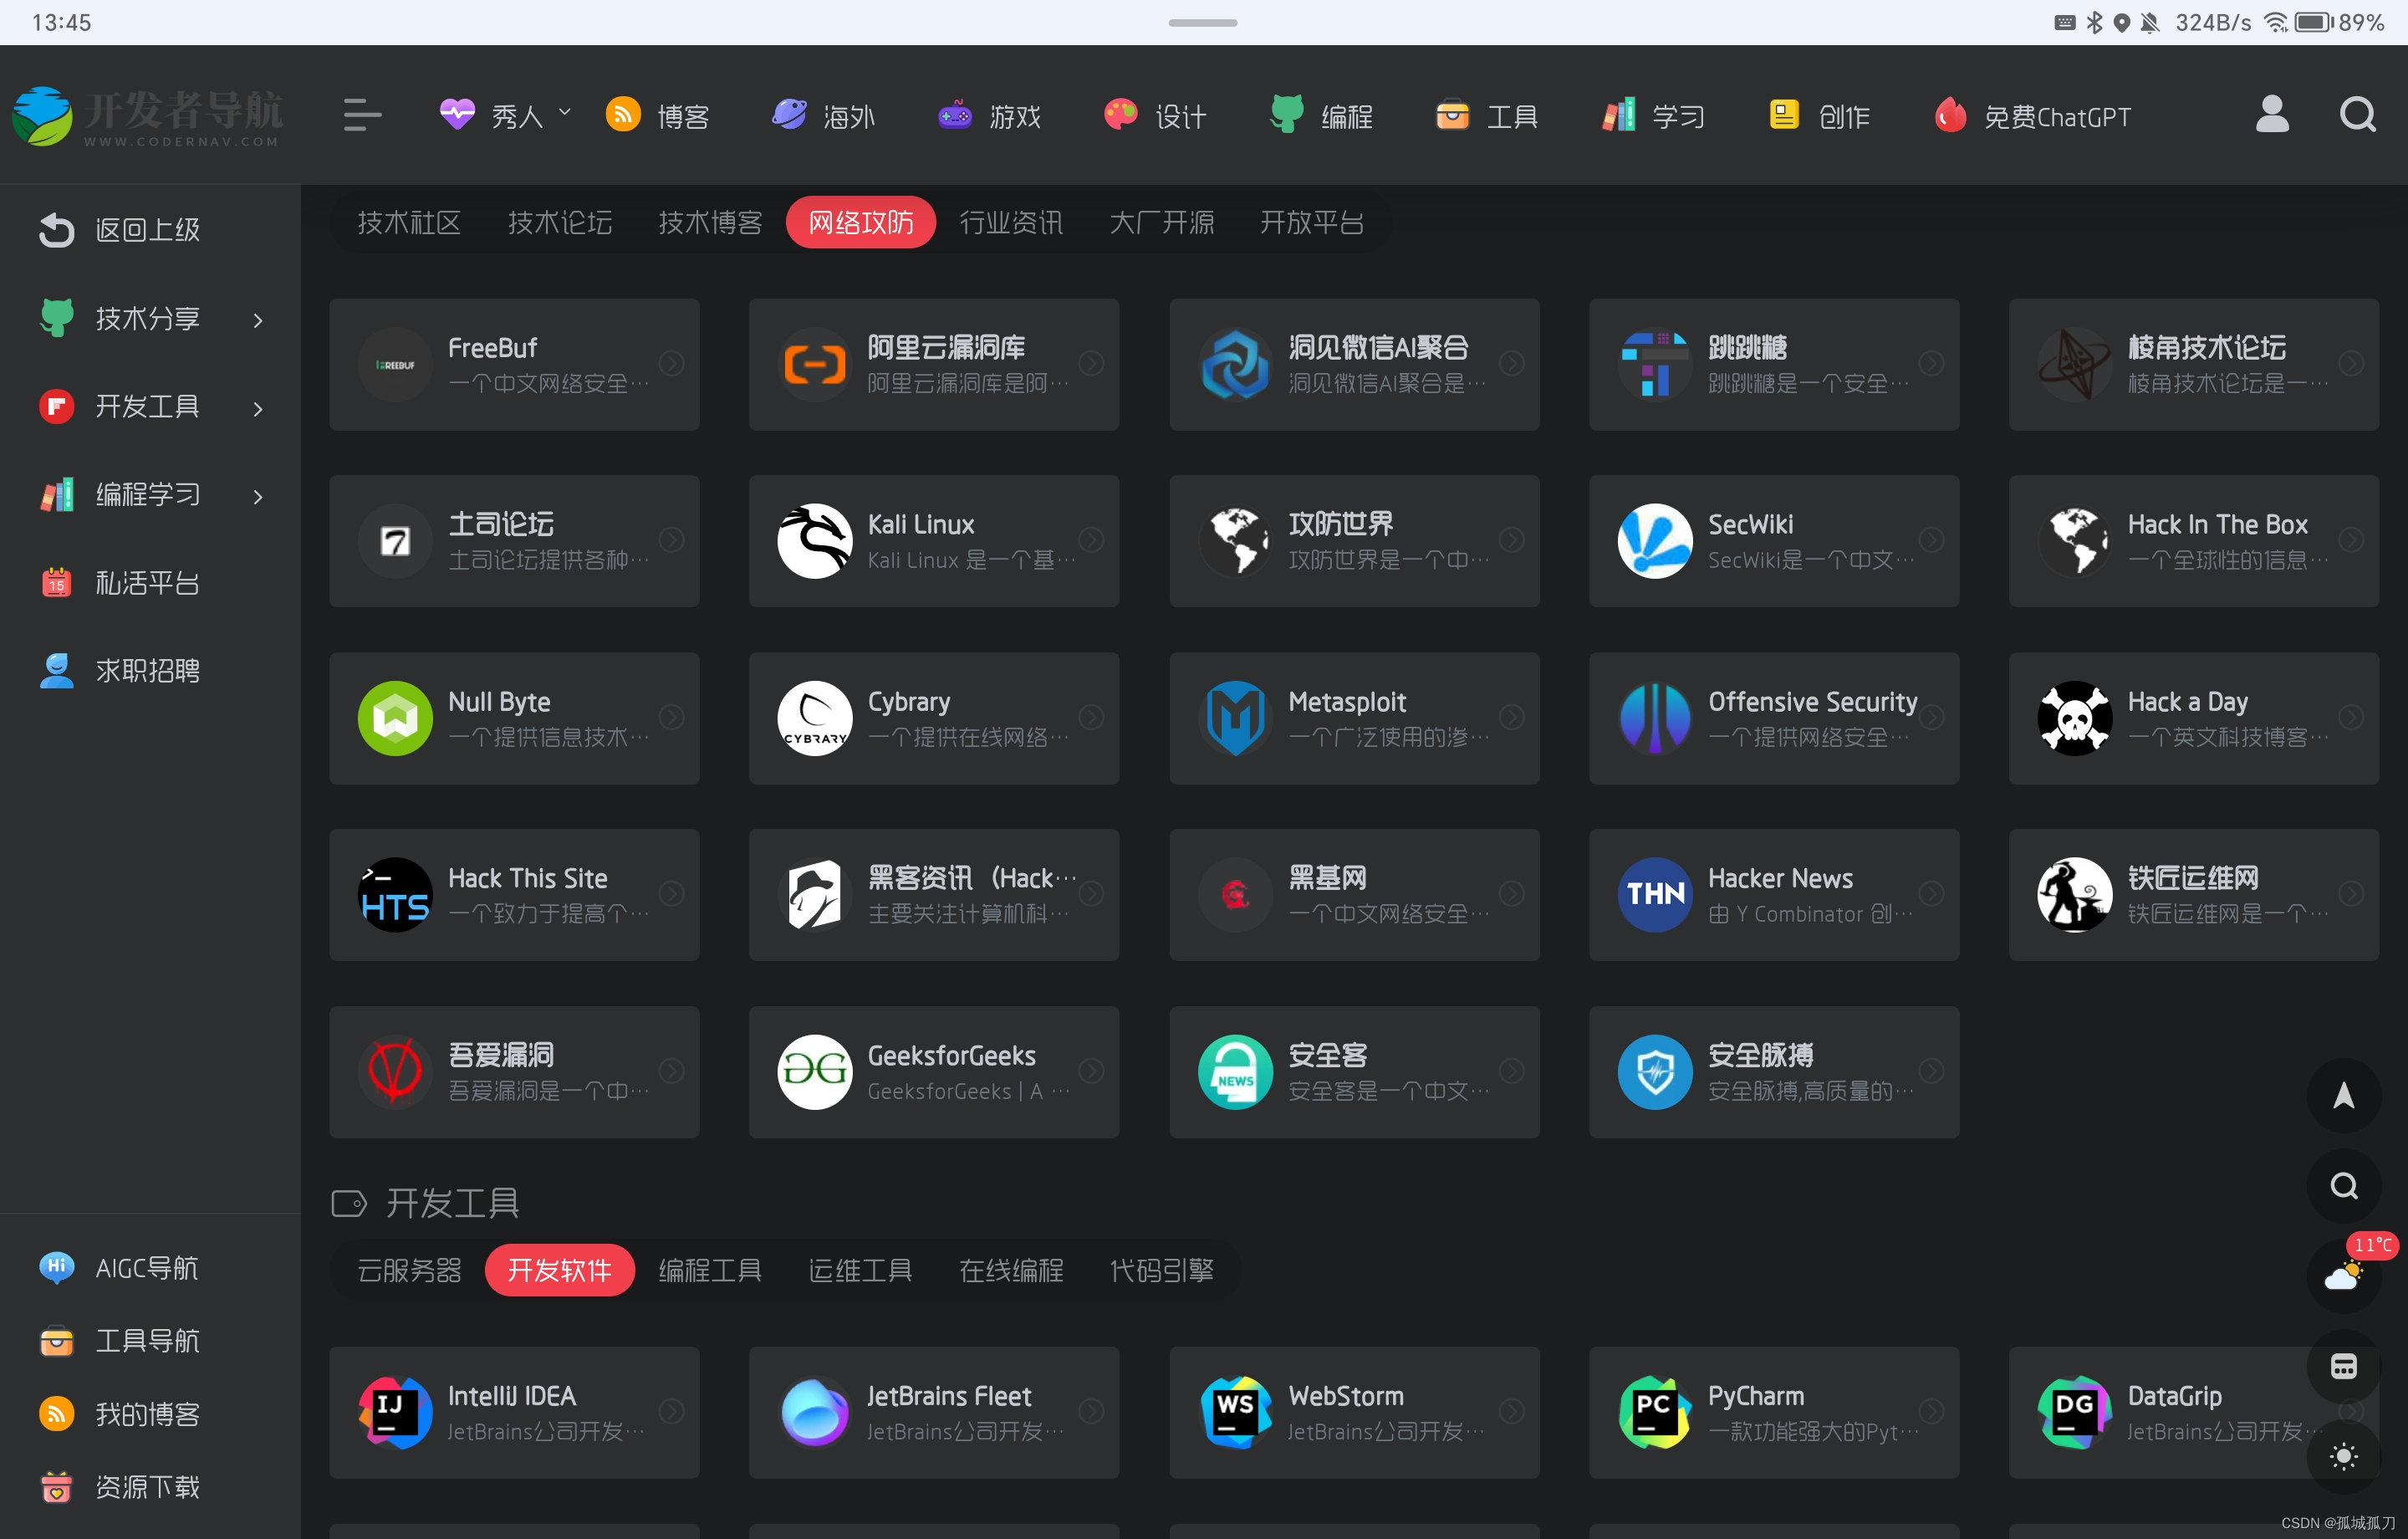Click the arrow on Hack In The Box card

(x=2351, y=539)
